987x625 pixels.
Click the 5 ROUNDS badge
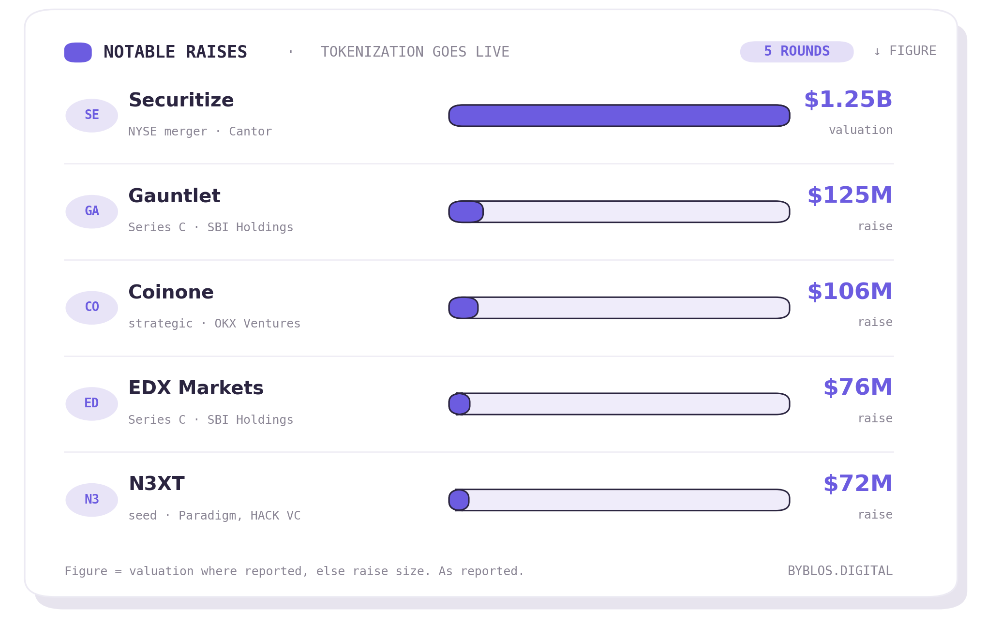click(797, 52)
